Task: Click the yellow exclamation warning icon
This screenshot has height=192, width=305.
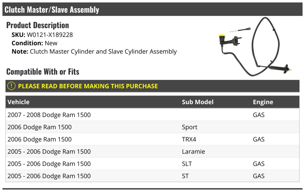Action: coord(11,86)
